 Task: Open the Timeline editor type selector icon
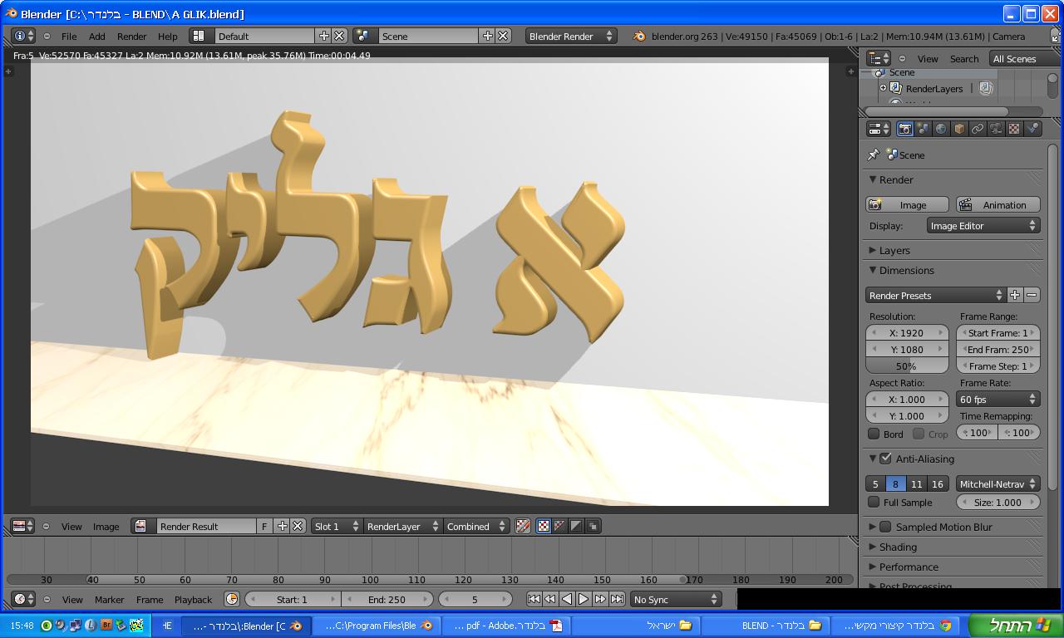click(23, 599)
